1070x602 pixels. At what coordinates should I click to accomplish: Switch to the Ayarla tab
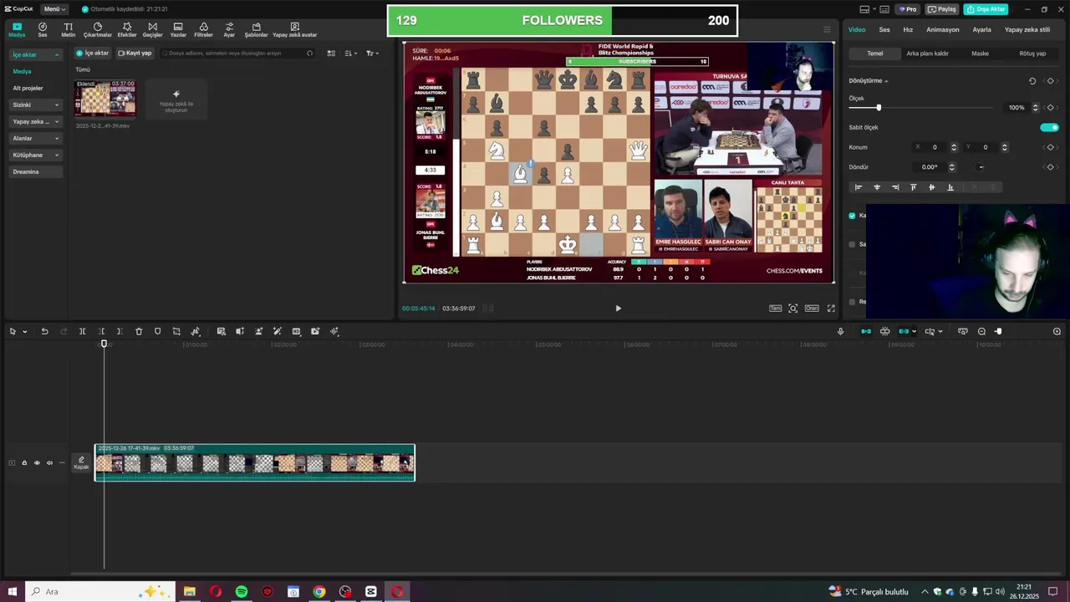tap(982, 30)
